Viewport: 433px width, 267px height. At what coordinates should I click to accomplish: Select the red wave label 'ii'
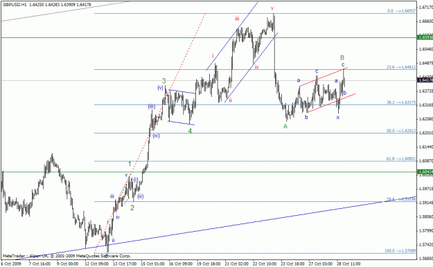(230, 100)
